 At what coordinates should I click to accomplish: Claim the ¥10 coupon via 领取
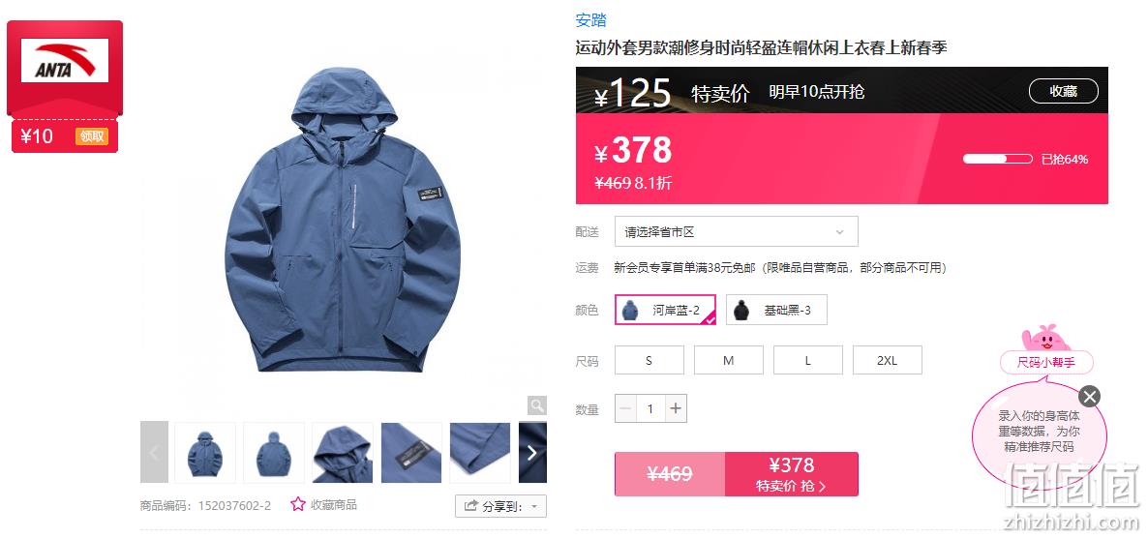click(92, 136)
